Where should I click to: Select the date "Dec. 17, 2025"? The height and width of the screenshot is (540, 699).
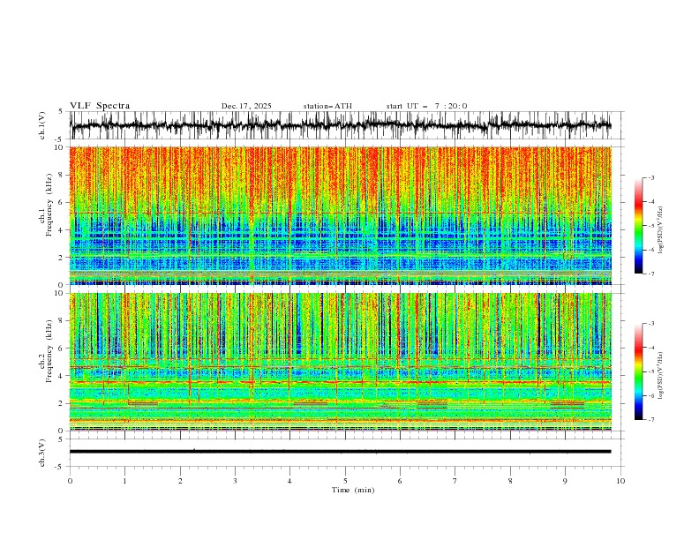[246, 106]
